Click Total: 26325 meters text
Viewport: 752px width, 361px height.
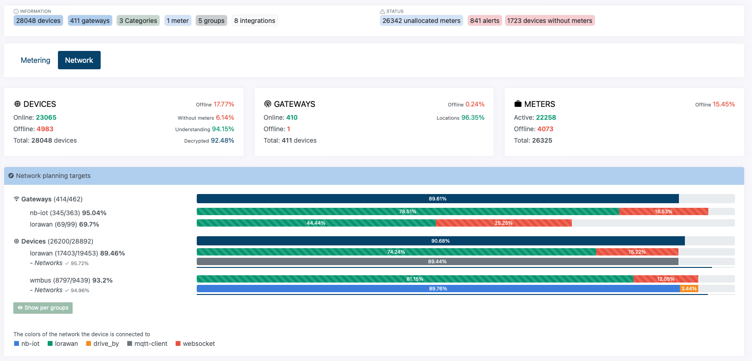[533, 140]
